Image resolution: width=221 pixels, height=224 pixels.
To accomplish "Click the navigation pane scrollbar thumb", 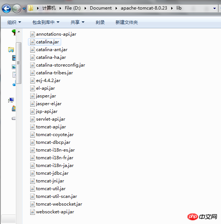I will click(18, 63).
